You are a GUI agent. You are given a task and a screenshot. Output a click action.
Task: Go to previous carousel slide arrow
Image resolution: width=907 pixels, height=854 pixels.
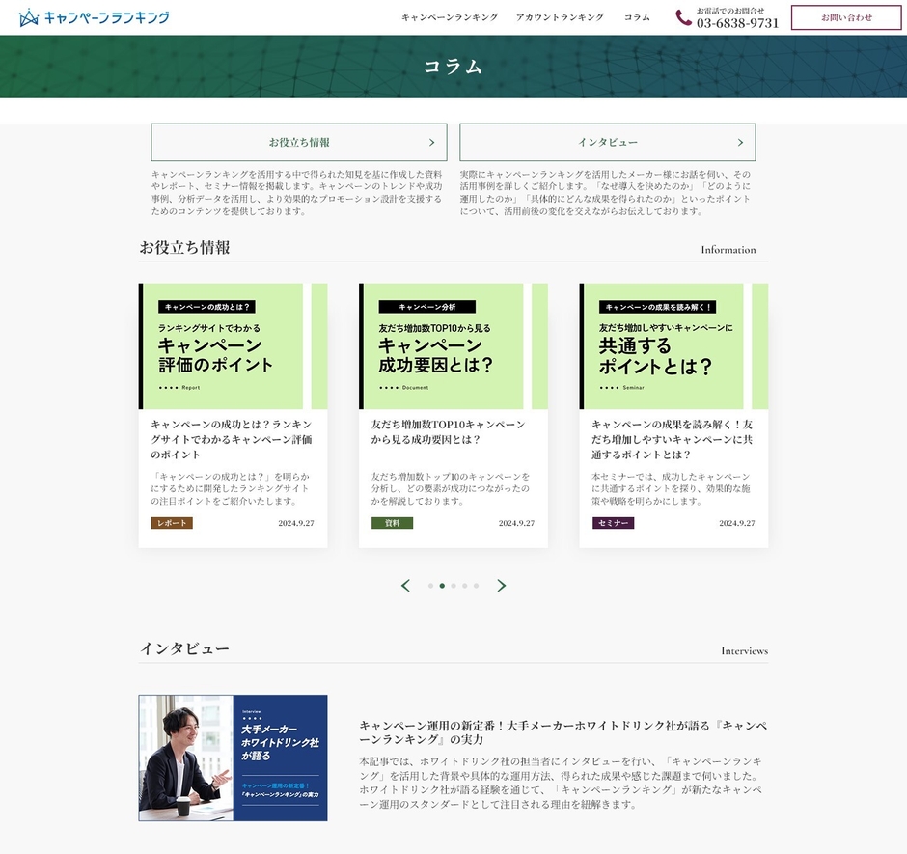pos(405,586)
